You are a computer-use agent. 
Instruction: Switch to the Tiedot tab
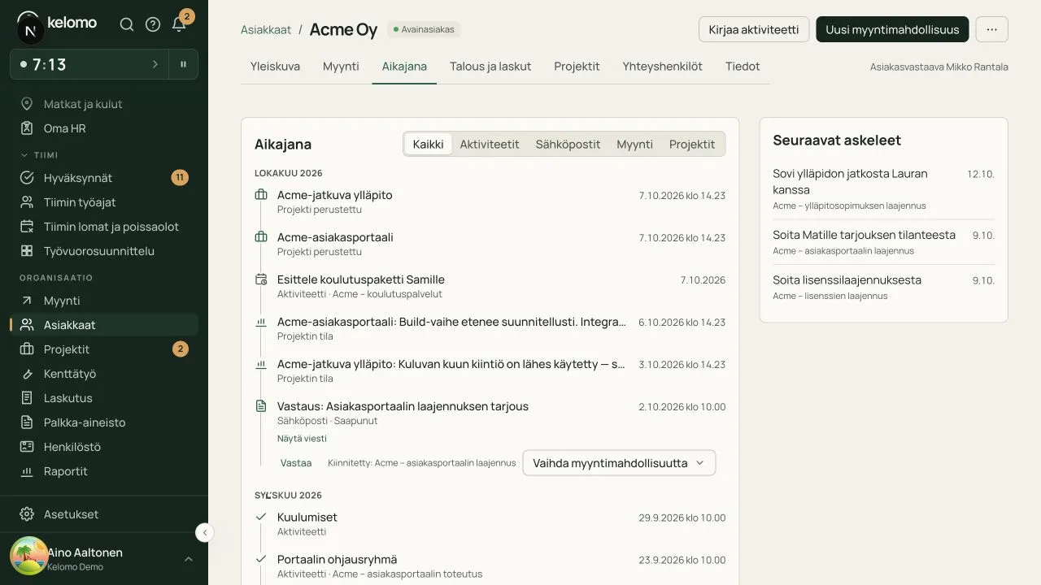point(743,67)
